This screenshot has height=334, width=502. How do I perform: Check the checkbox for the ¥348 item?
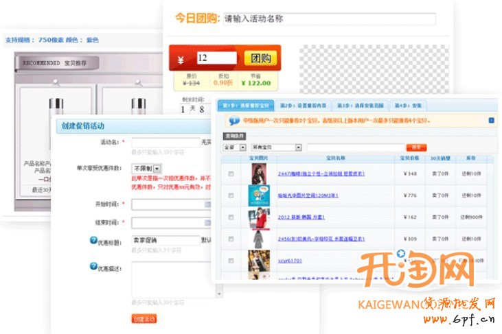click(x=231, y=174)
